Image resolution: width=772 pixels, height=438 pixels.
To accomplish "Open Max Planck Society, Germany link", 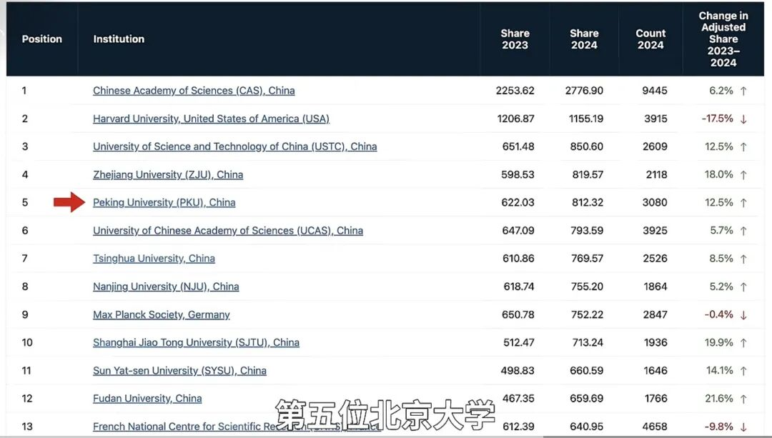I will (x=161, y=314).
